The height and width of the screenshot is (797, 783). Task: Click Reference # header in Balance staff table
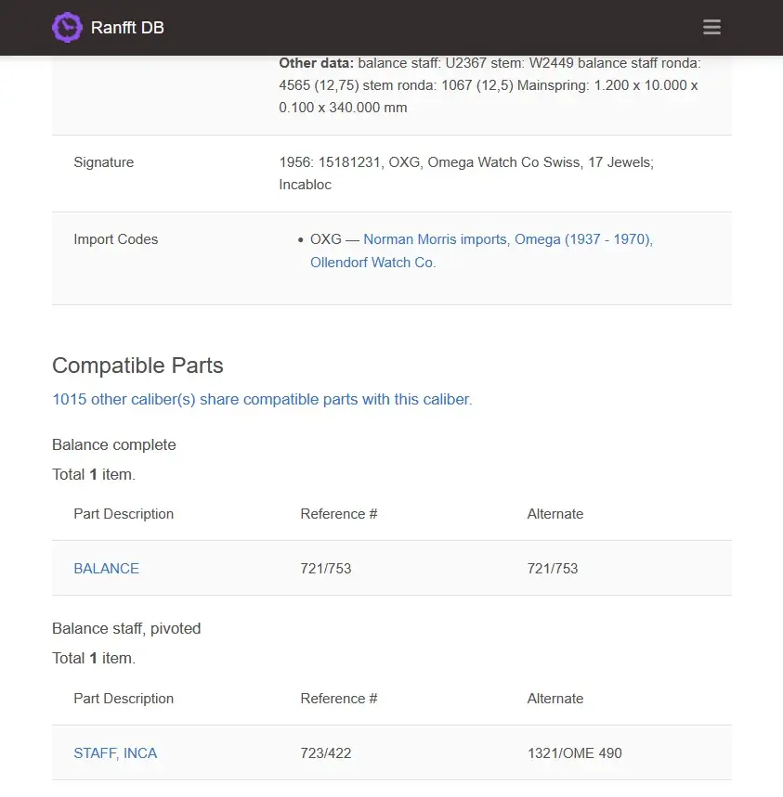[x=339, y=699]
